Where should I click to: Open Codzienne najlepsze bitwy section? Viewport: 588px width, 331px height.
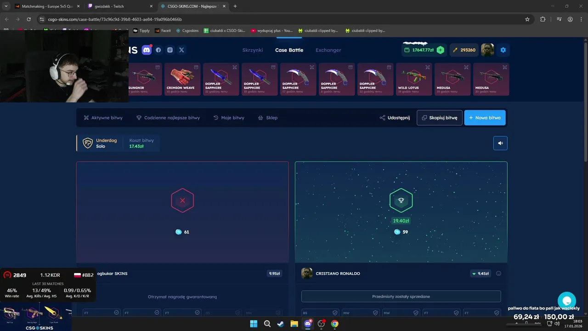point(168,118)
